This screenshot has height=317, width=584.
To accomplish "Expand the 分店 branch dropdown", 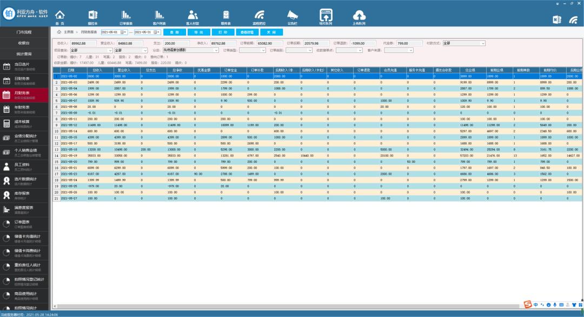I will pyautogui.click(x=216, y=51).
